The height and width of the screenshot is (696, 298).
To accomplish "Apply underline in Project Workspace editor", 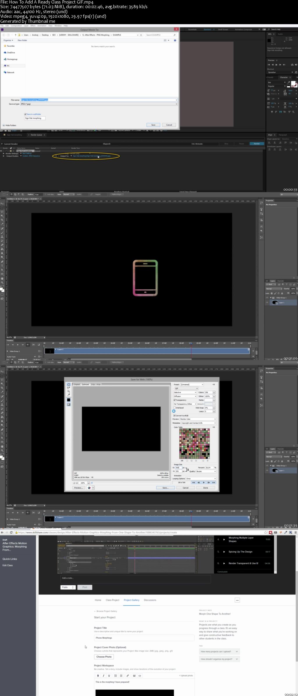I will point(109,676).
